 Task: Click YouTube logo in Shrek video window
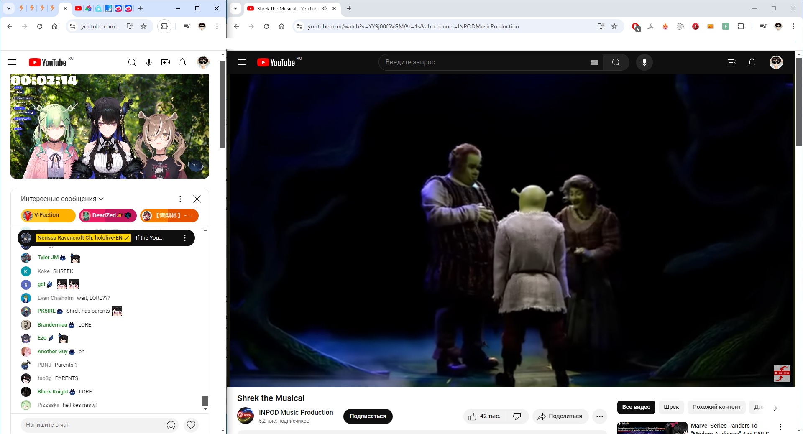[x=276, y=62]
